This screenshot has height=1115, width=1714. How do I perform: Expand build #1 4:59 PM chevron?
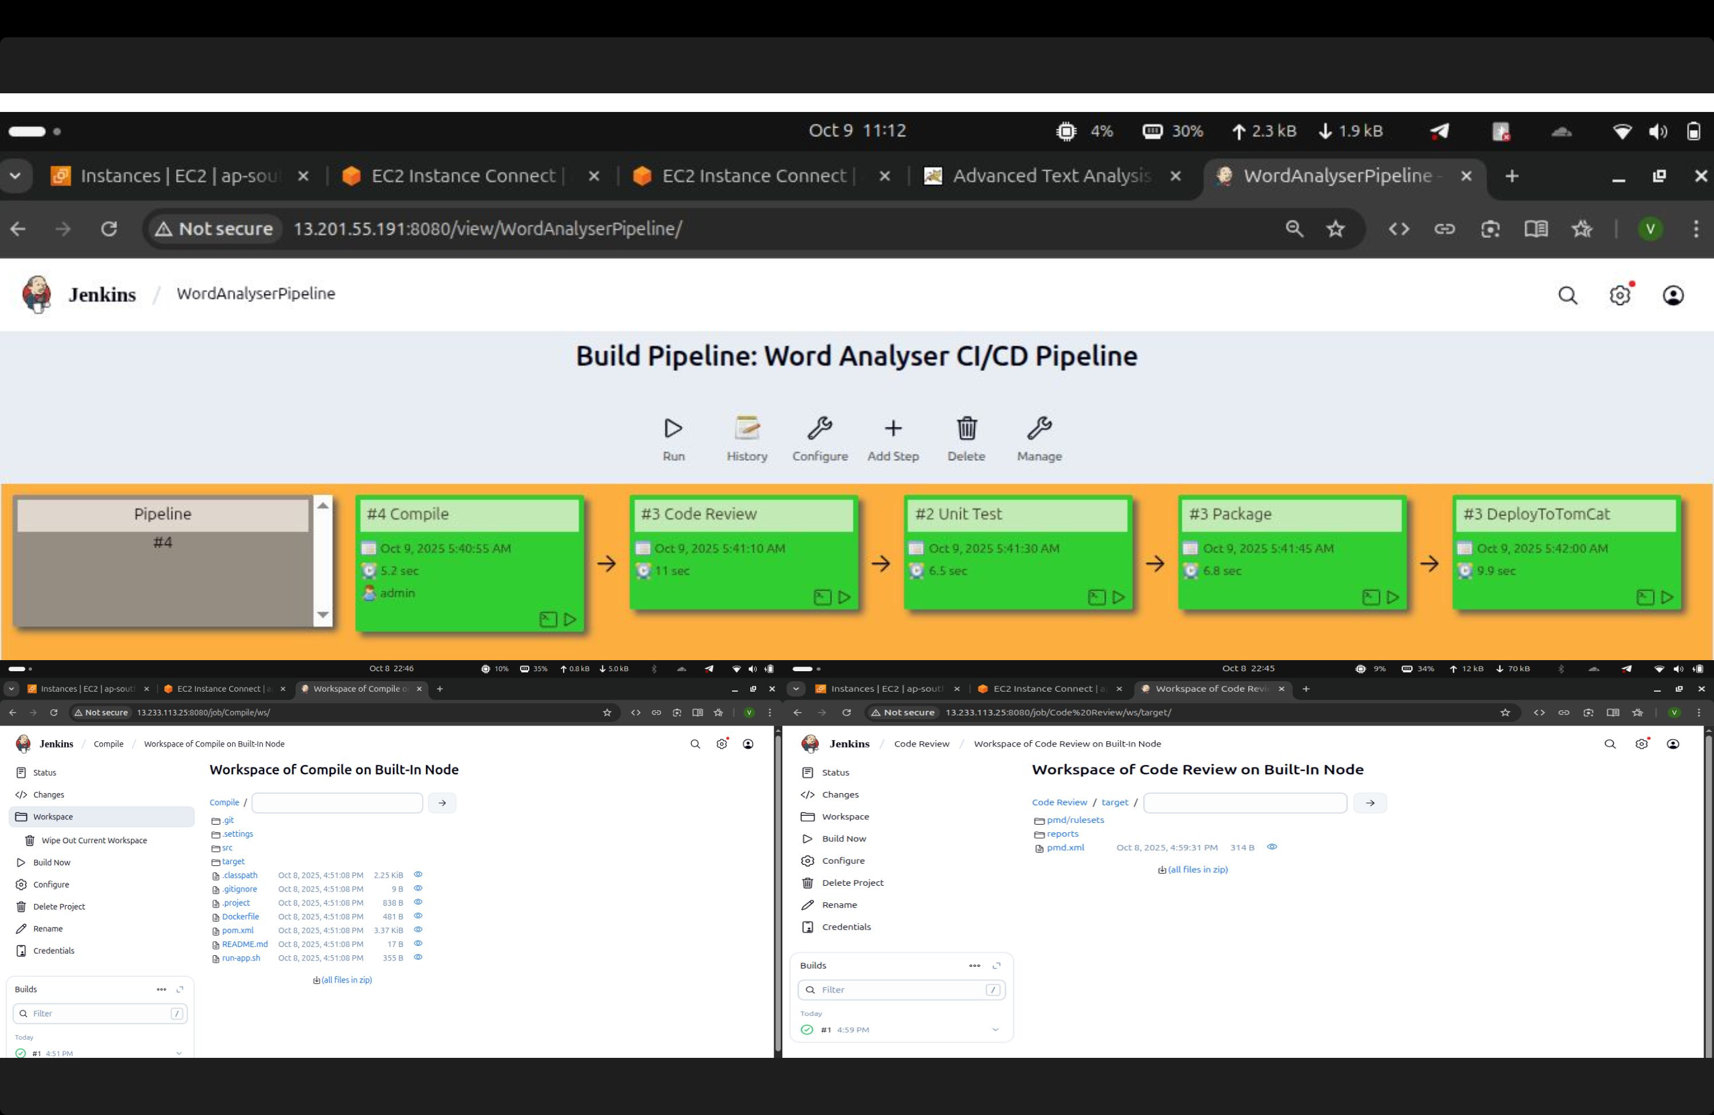995,1030
